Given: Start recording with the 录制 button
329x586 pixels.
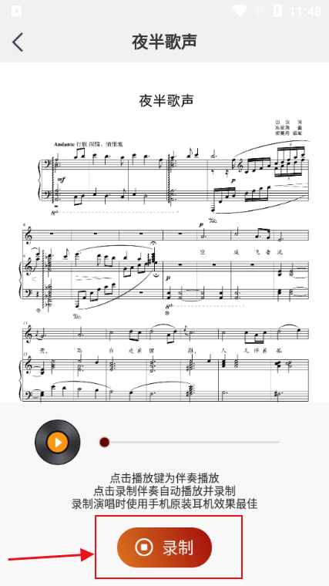Looking at the screenshot, I should [x=164, y=547].
